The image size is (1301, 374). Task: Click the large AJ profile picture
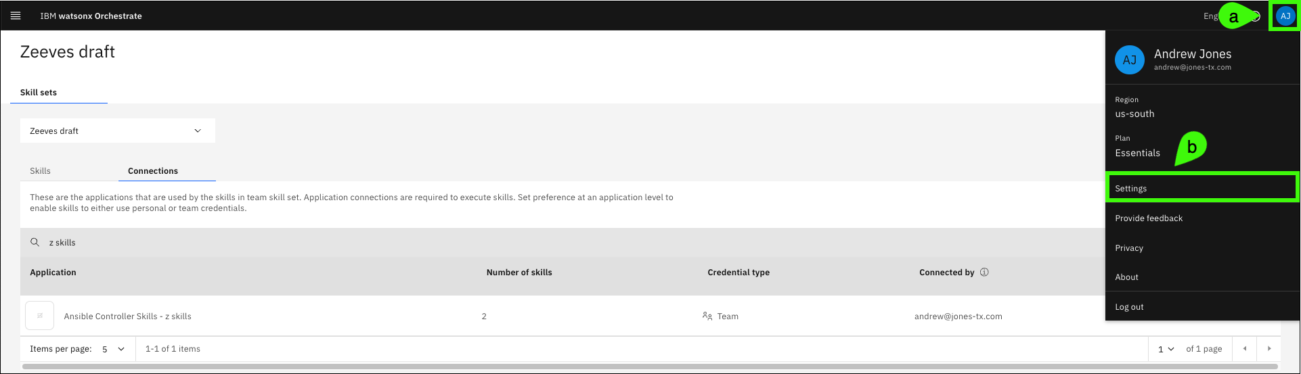point(1129,60)
